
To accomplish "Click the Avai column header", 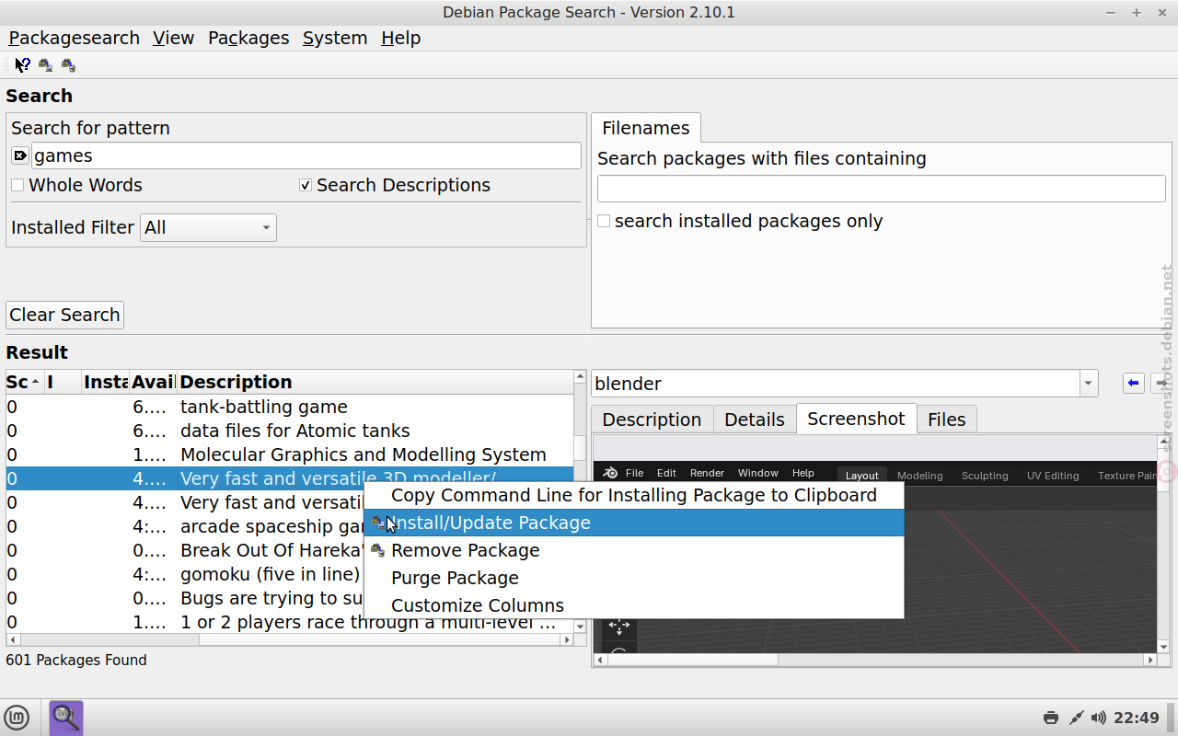I will coord(153,382).
